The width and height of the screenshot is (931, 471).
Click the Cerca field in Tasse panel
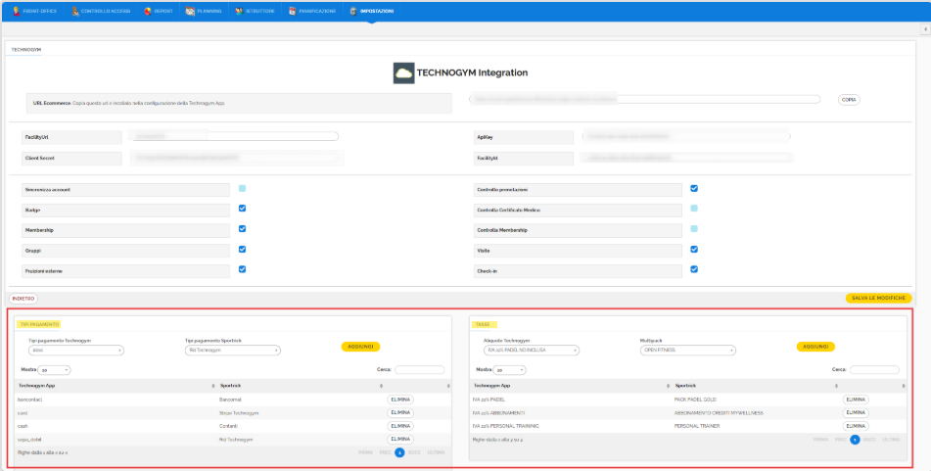pos(874,370)
